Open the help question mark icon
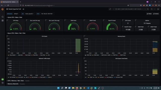Viewport: 161px width, 90px height. (x=3, y=83)
